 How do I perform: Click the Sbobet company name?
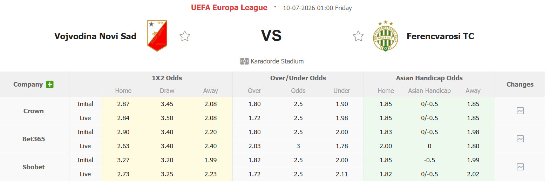(x=34, y=167)
